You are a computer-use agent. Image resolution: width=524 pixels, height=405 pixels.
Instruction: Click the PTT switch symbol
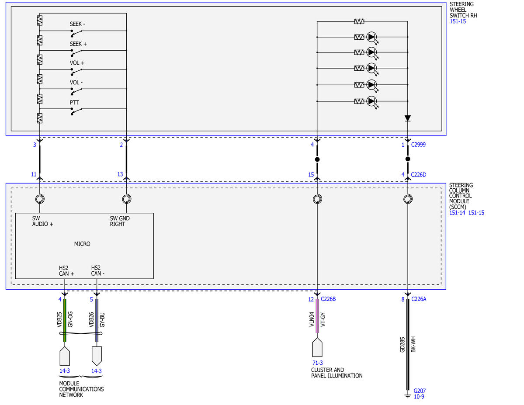[x=76, y=111]
